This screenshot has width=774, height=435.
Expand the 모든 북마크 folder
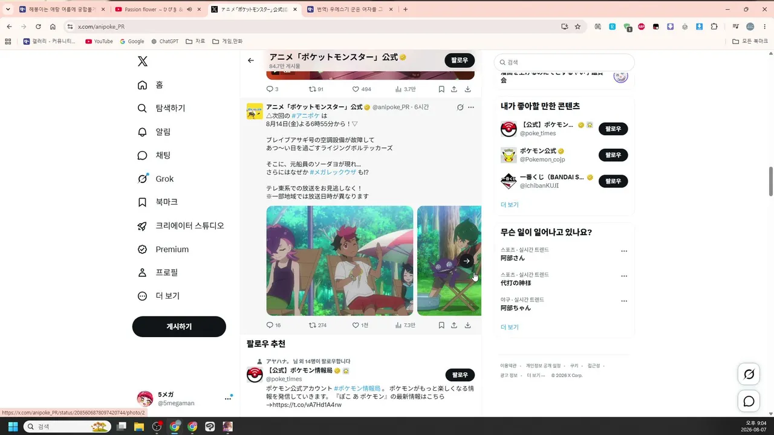(x=750, y=41)
